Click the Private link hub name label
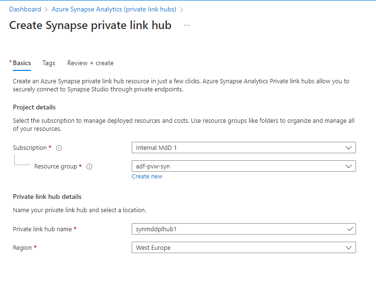Viewport: 376px width, 285px height. coord(42,229)
